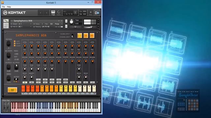
Task: Select the OH channel label button
Action: click(x=86, y=82)
